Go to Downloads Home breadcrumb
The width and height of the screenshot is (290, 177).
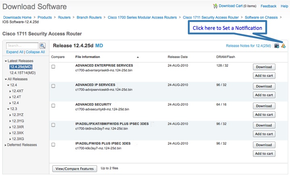click(x=17, y=17)
